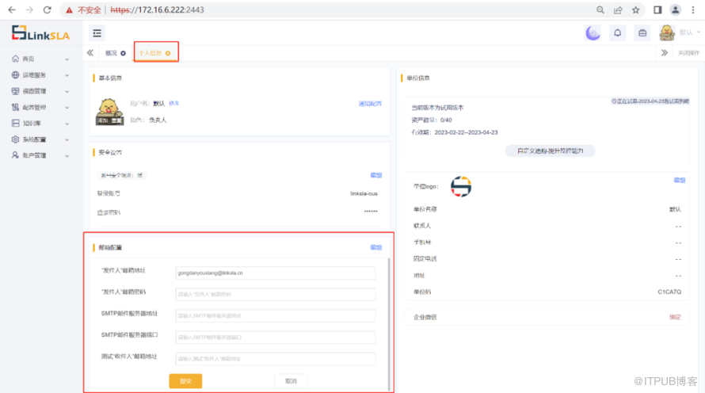Click the 绑定 link for 企业微信

(675, 317)
